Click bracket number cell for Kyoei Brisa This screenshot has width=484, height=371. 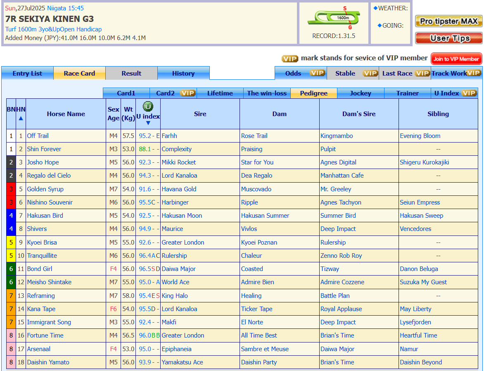[x=11, y=243]
